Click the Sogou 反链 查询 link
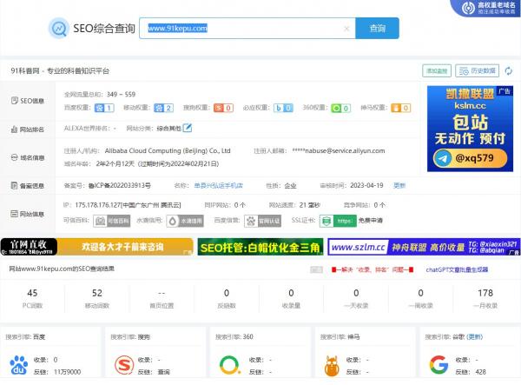Viewport: 521px width, 385px height. coord(163,372)
